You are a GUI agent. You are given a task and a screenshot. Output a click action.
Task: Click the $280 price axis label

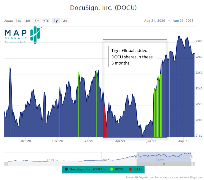tap(199, 57)
